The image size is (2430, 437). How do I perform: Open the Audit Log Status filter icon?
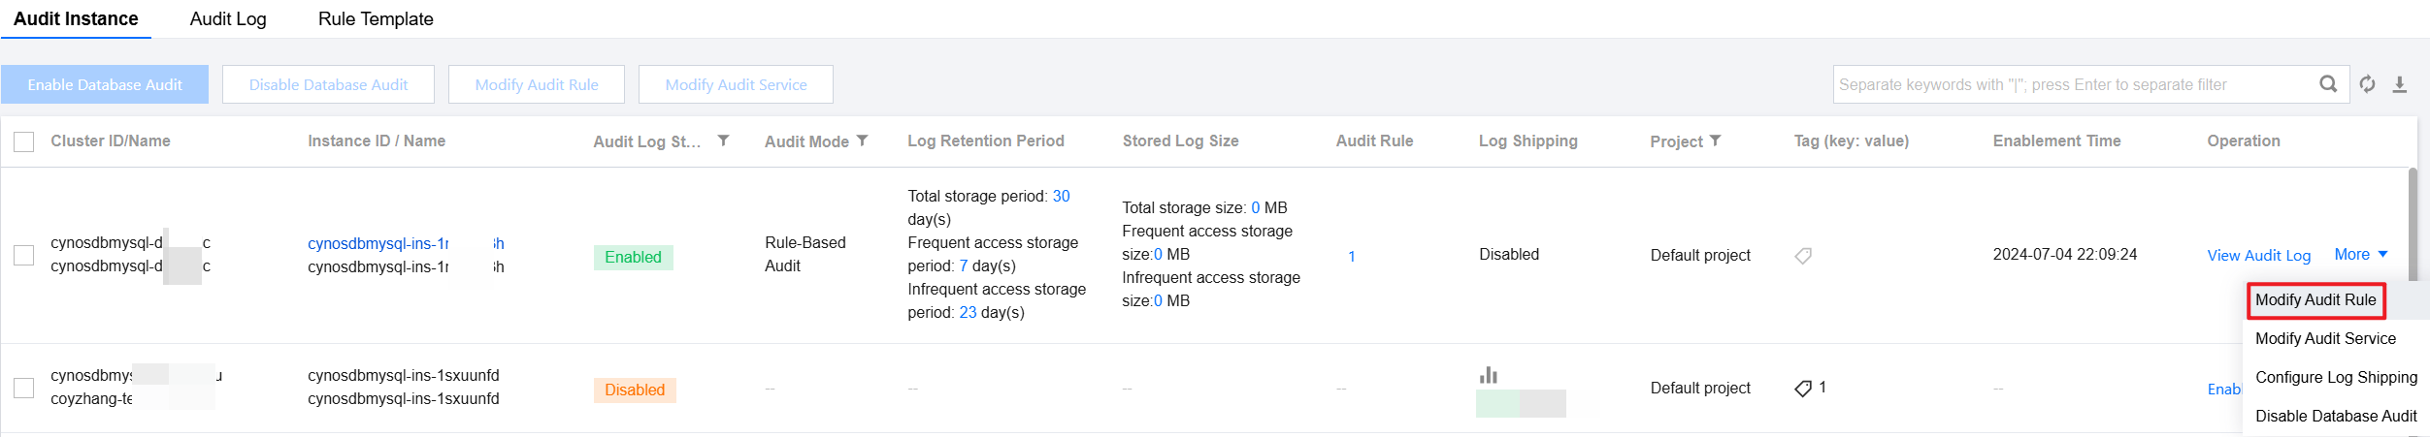click(x=723, y=140)
